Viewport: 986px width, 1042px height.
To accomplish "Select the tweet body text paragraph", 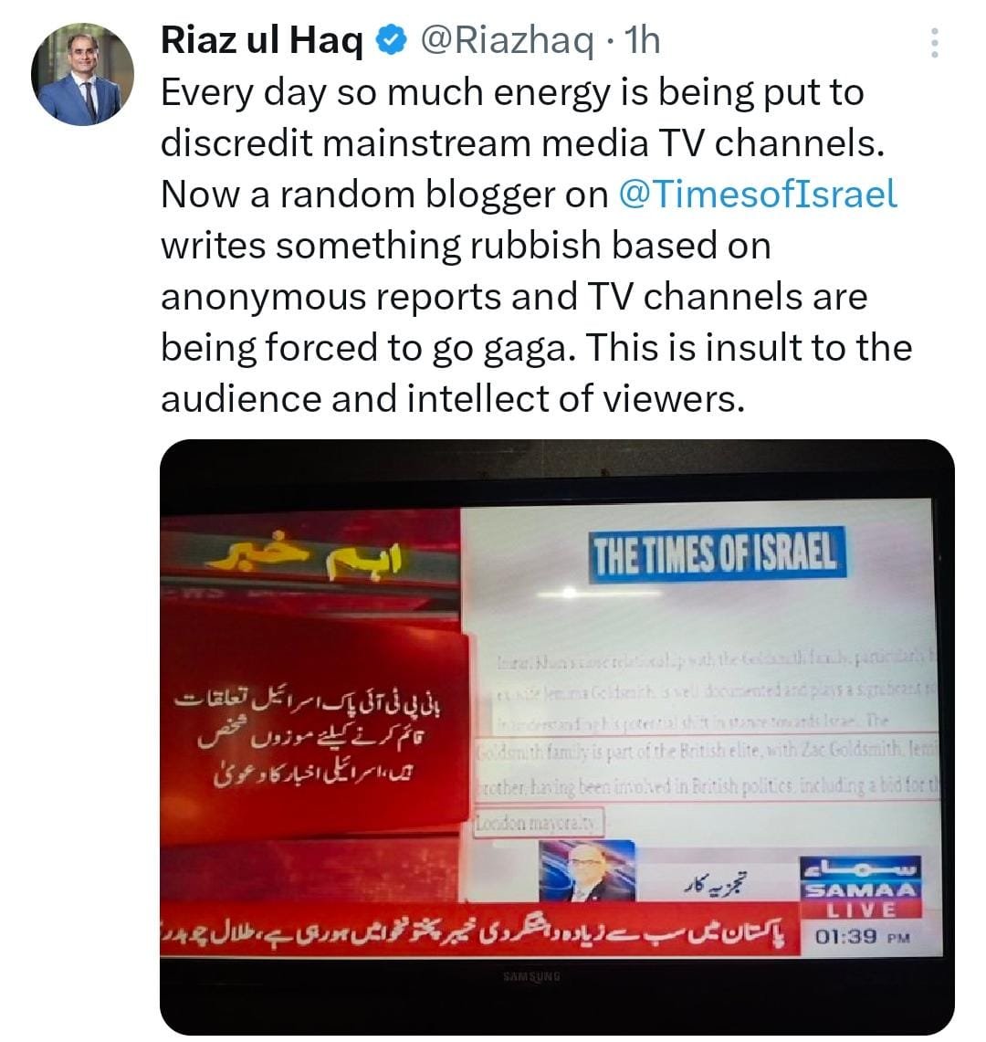I will point(537,245).
